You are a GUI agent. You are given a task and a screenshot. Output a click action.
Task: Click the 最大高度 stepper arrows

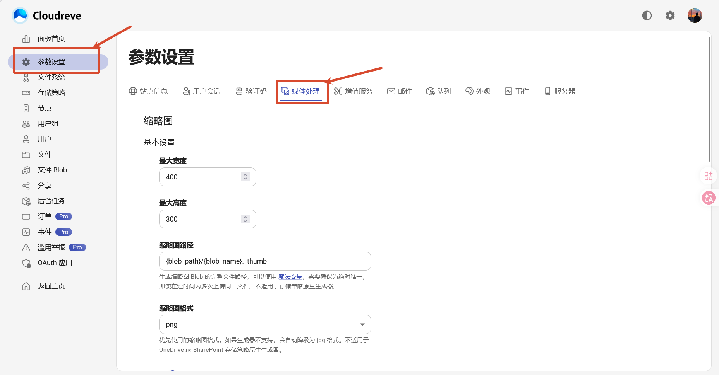point(245,219)
